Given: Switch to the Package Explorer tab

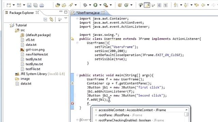Looking at the screenshot, I should tap(21, 13).
